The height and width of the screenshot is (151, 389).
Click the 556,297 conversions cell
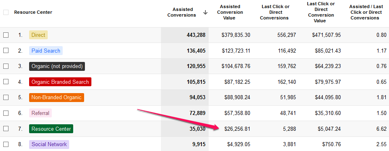[x=287, y=35]
